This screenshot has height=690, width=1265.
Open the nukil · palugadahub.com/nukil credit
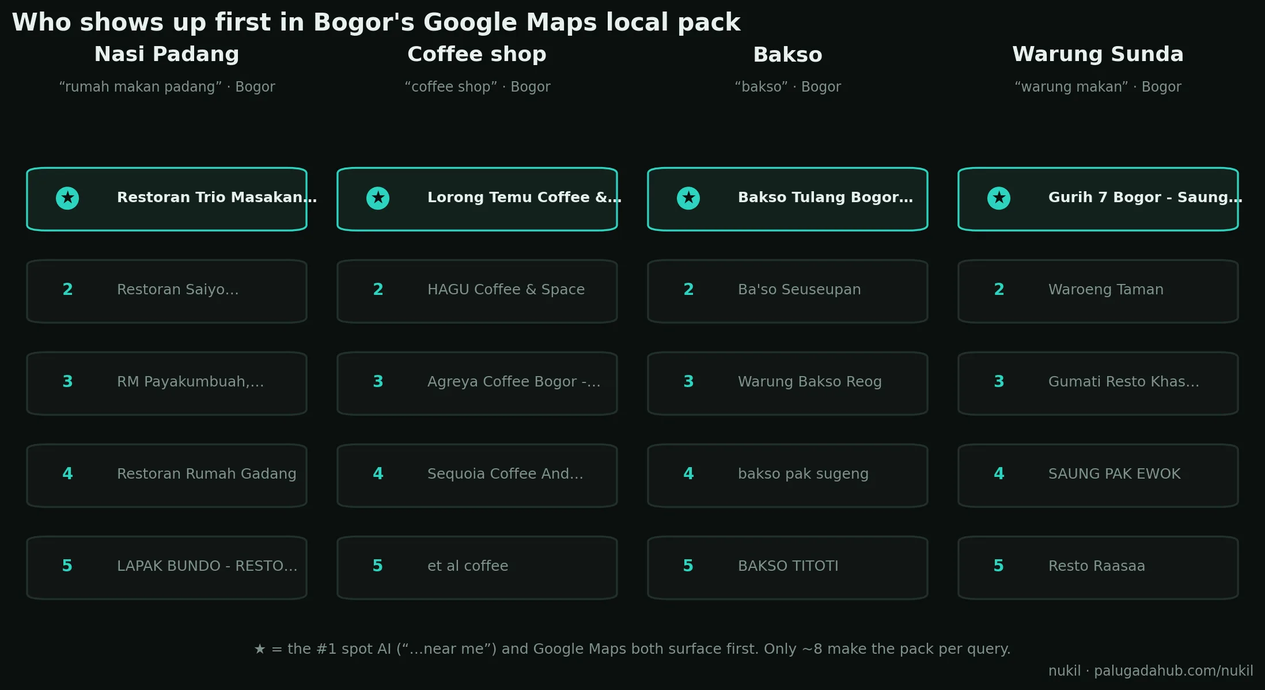tap(1150, 671)
